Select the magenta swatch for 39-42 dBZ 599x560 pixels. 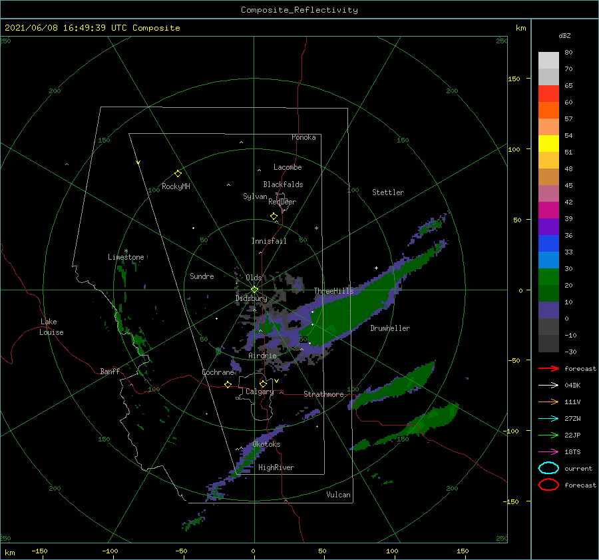tap(548, 210)
